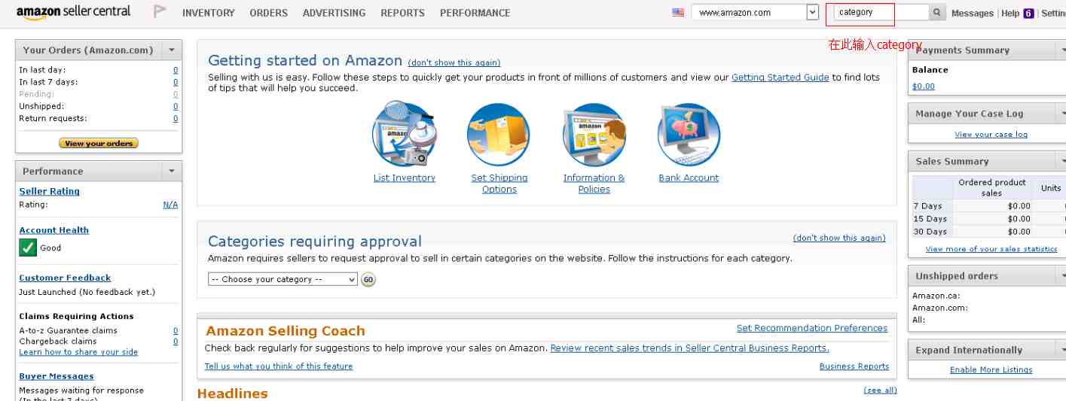Open the Customer Feedback link
The height and width of the screenshot is (401, 1066).
[x=65, y=278]
